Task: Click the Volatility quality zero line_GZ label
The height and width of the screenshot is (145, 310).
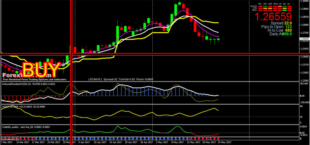Action: click(26, 127)
